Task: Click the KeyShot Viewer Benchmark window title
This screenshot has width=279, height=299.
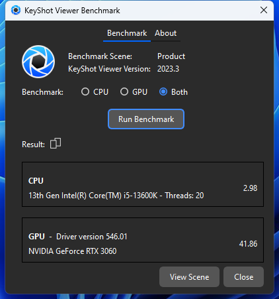Action: pyautogui.click(x=72, y=11)
